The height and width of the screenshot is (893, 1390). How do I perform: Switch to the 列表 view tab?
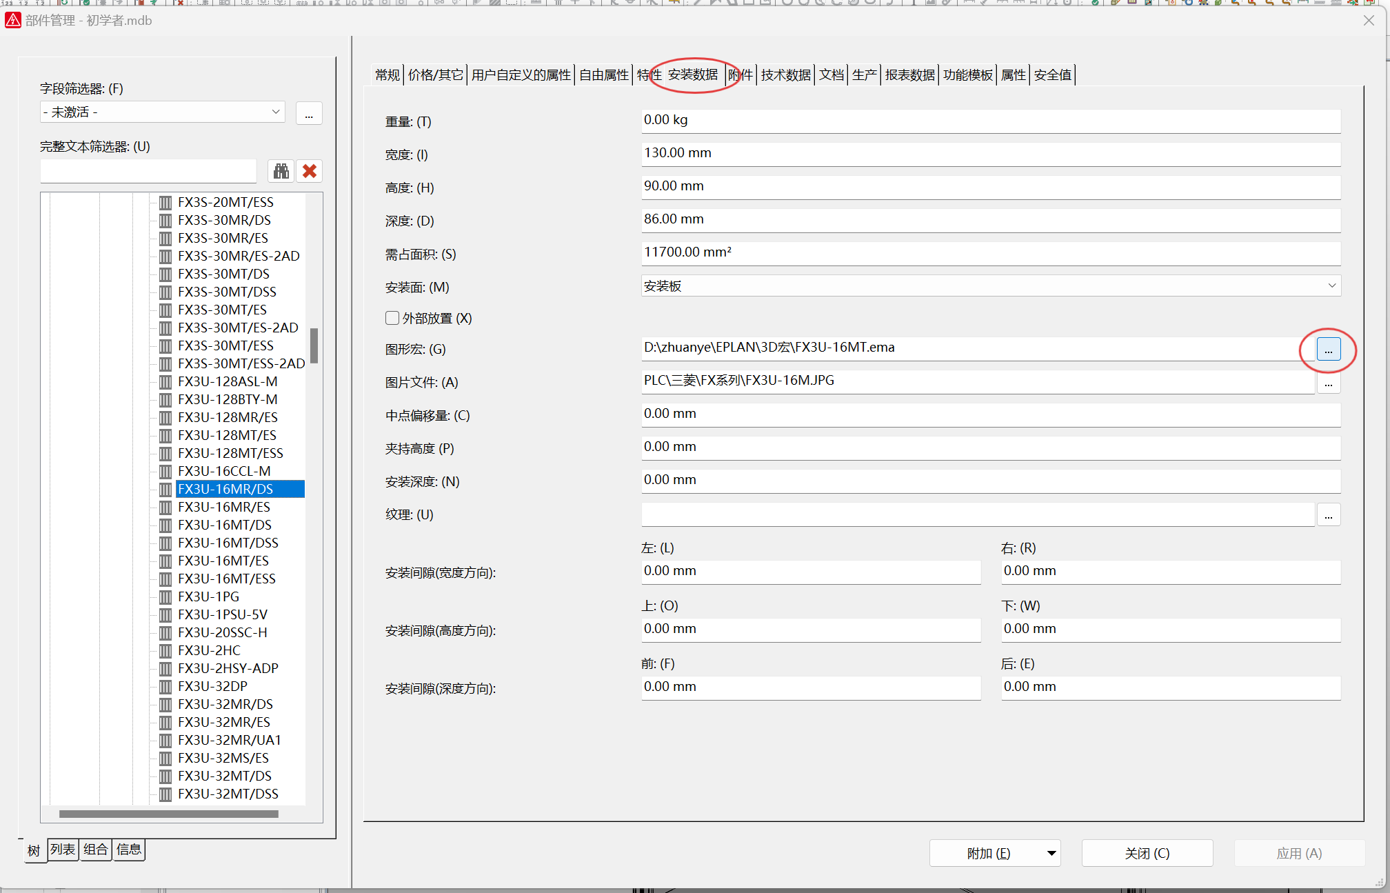pyautogui.click(x=63, y=850)
